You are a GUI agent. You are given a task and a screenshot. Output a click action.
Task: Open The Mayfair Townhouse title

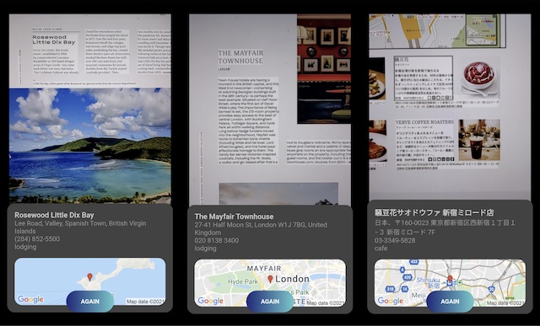[x=234, y=216]
